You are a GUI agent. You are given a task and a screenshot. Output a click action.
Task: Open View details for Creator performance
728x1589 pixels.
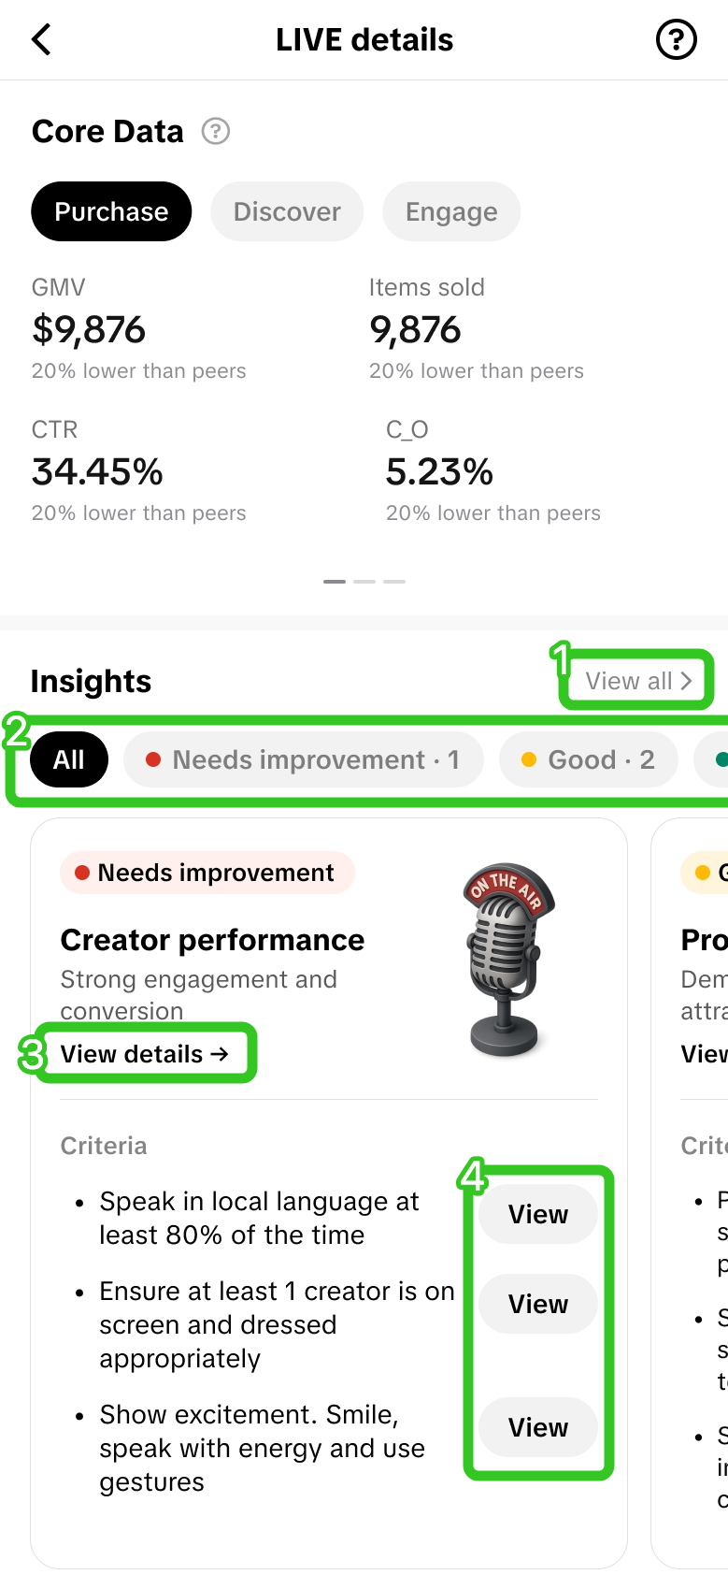point(145,1054)
